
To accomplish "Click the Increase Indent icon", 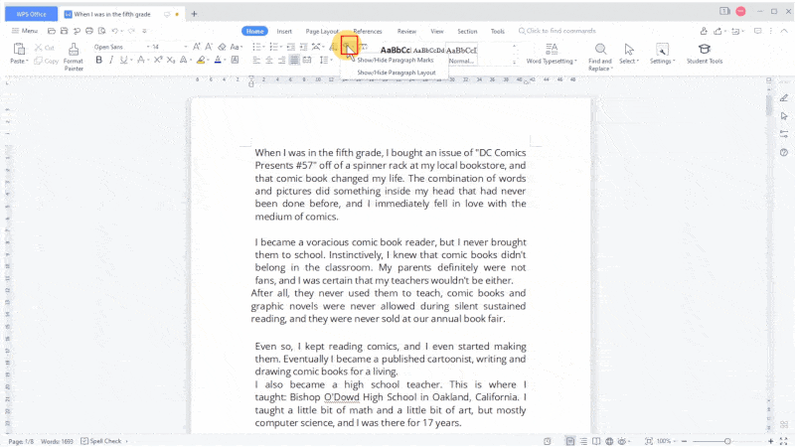I will click(x=303, y=47).
